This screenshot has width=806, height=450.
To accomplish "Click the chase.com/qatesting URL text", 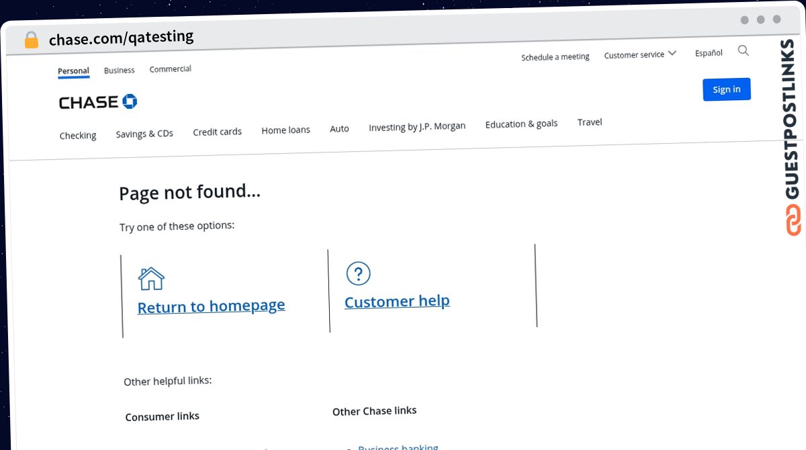I will tap(121, 38).
